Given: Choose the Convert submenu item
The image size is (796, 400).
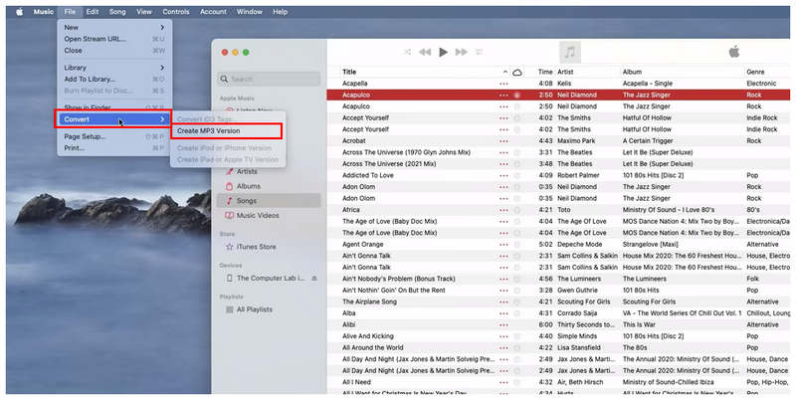Looking at the screenshot, I should click(114, 119).
